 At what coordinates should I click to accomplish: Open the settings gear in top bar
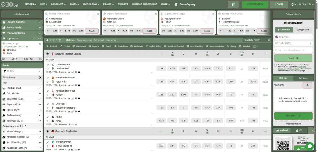pyautogui.click(x=292, y=4)
